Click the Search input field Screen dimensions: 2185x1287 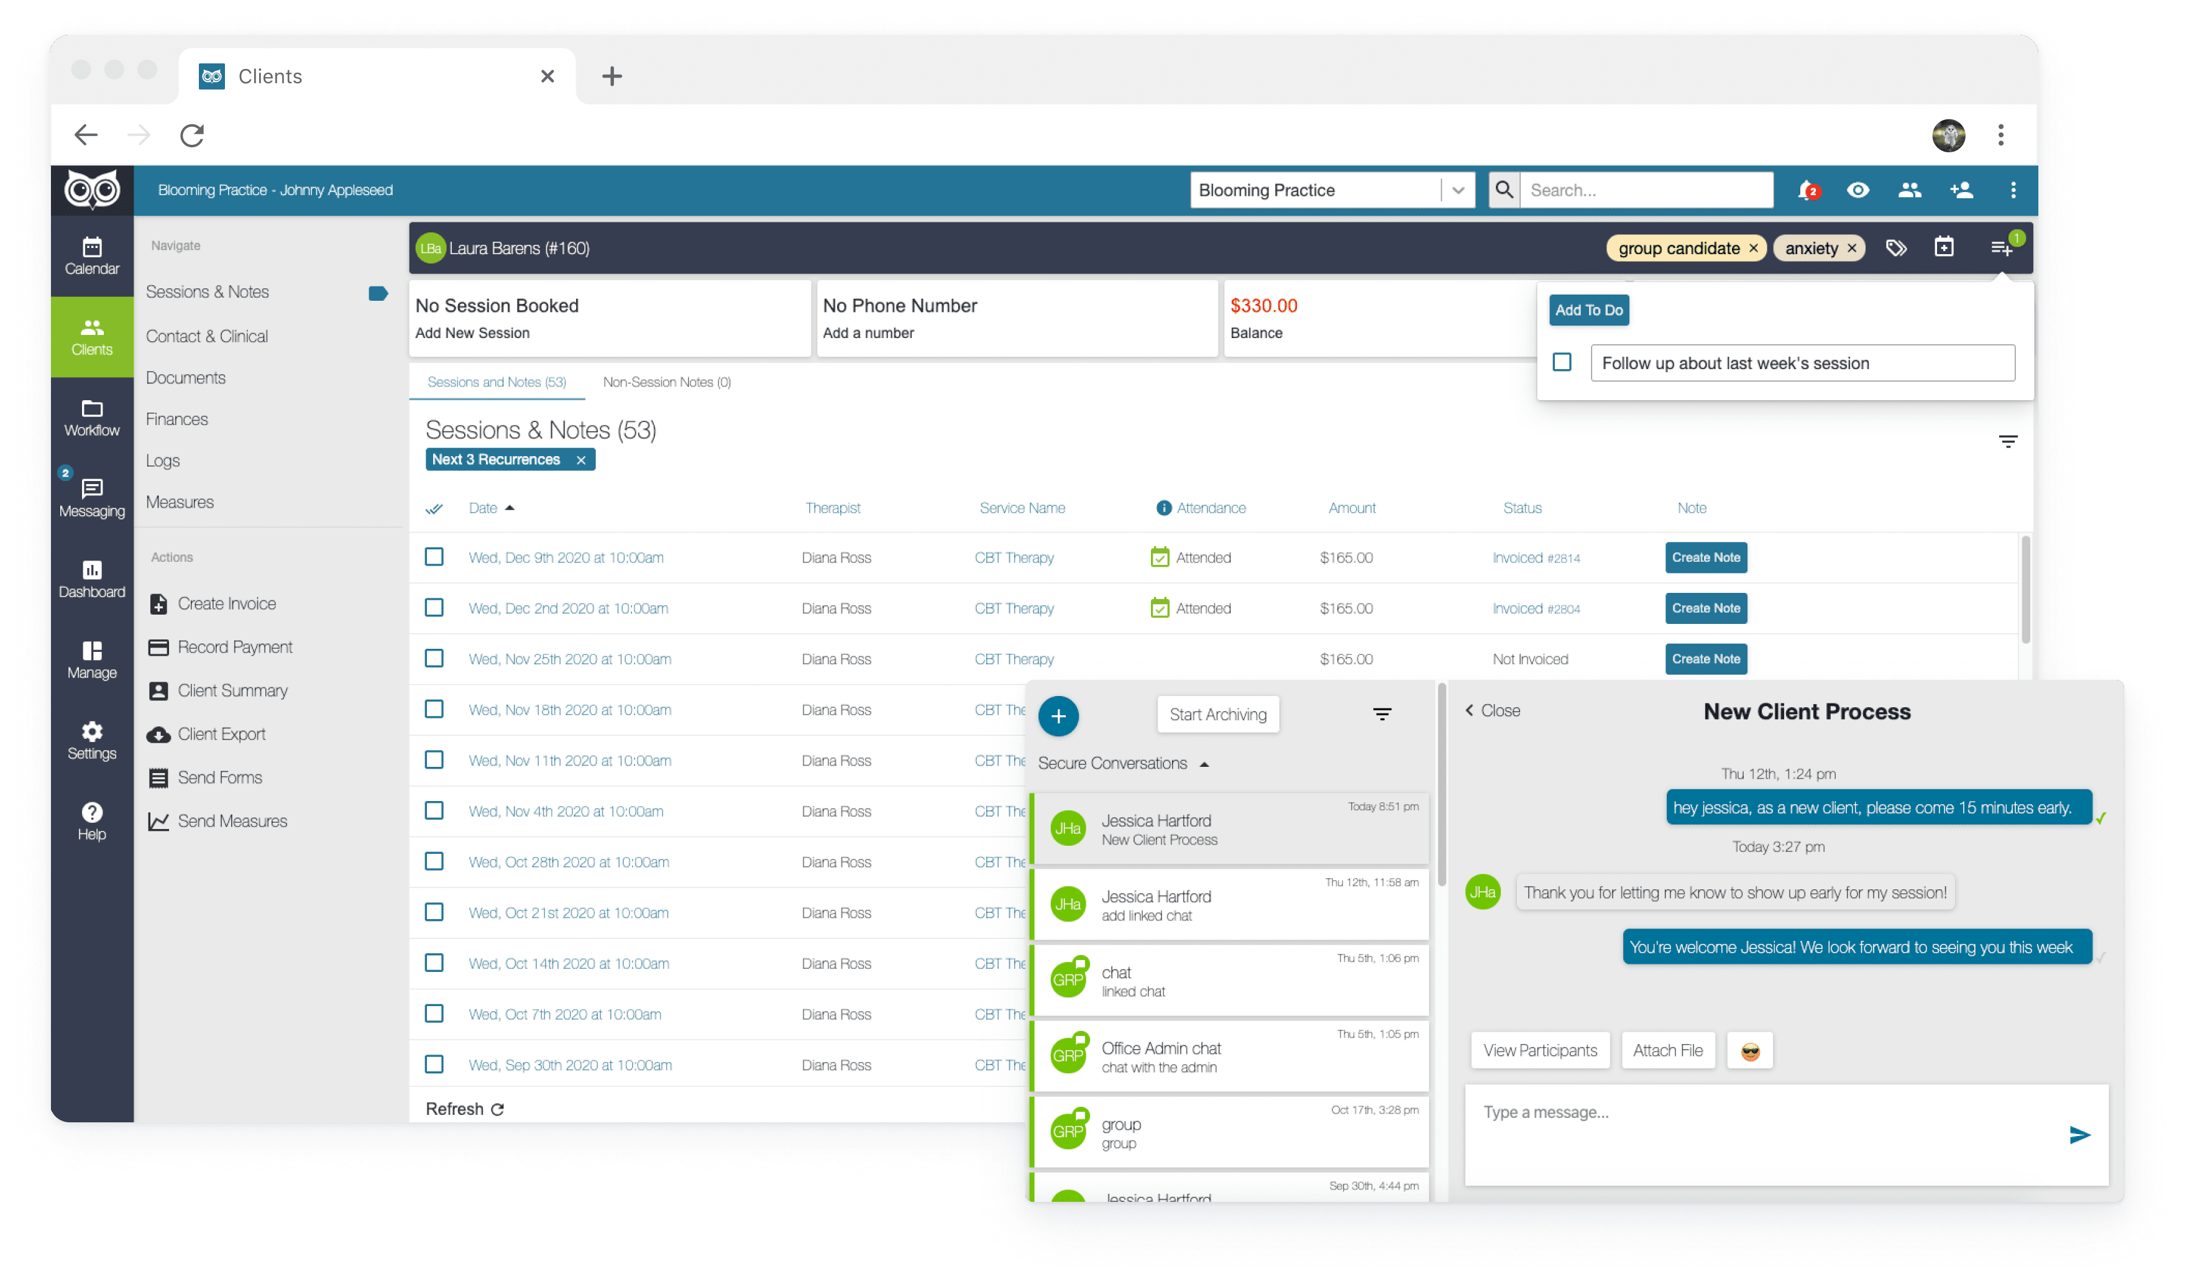(x=1647, y=190)
